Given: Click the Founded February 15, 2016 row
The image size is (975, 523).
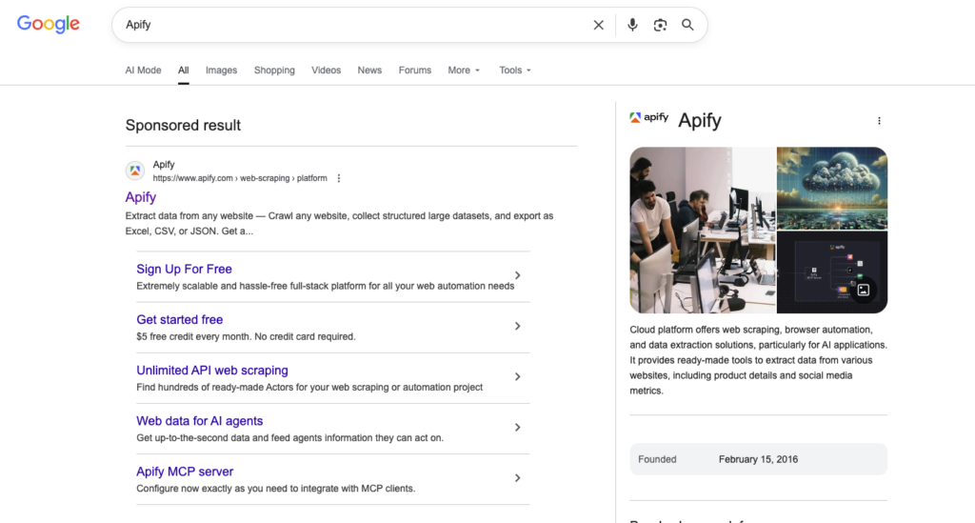Looking at the screenshot, I should point(759,459).
